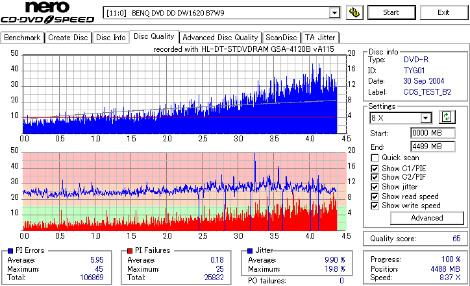
Task: Open the Advanced settings button
Action: [427, 218]
